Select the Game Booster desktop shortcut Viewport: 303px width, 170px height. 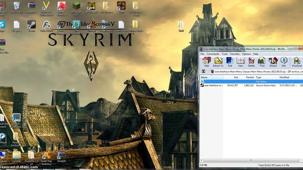coord(61,8)
